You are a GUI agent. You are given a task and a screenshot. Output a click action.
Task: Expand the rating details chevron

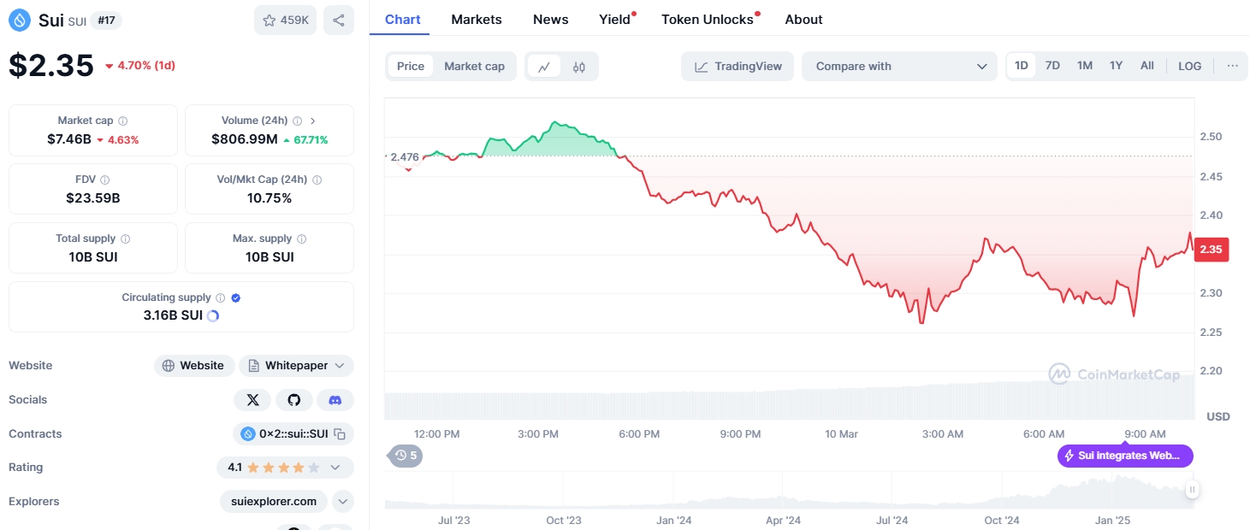335,468
